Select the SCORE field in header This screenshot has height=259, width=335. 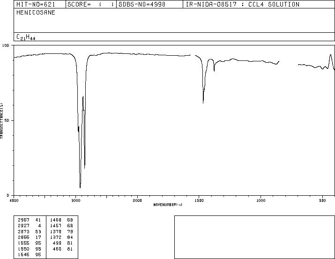pyautogui.click(x=91, y=4)
